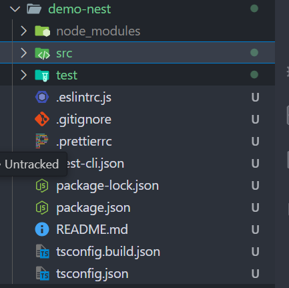Expand the src folder chevron
This screenshot has height=288, width=289.
click(x=24, y=53)
